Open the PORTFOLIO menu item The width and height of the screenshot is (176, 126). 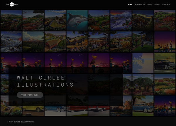coord(140,5)
